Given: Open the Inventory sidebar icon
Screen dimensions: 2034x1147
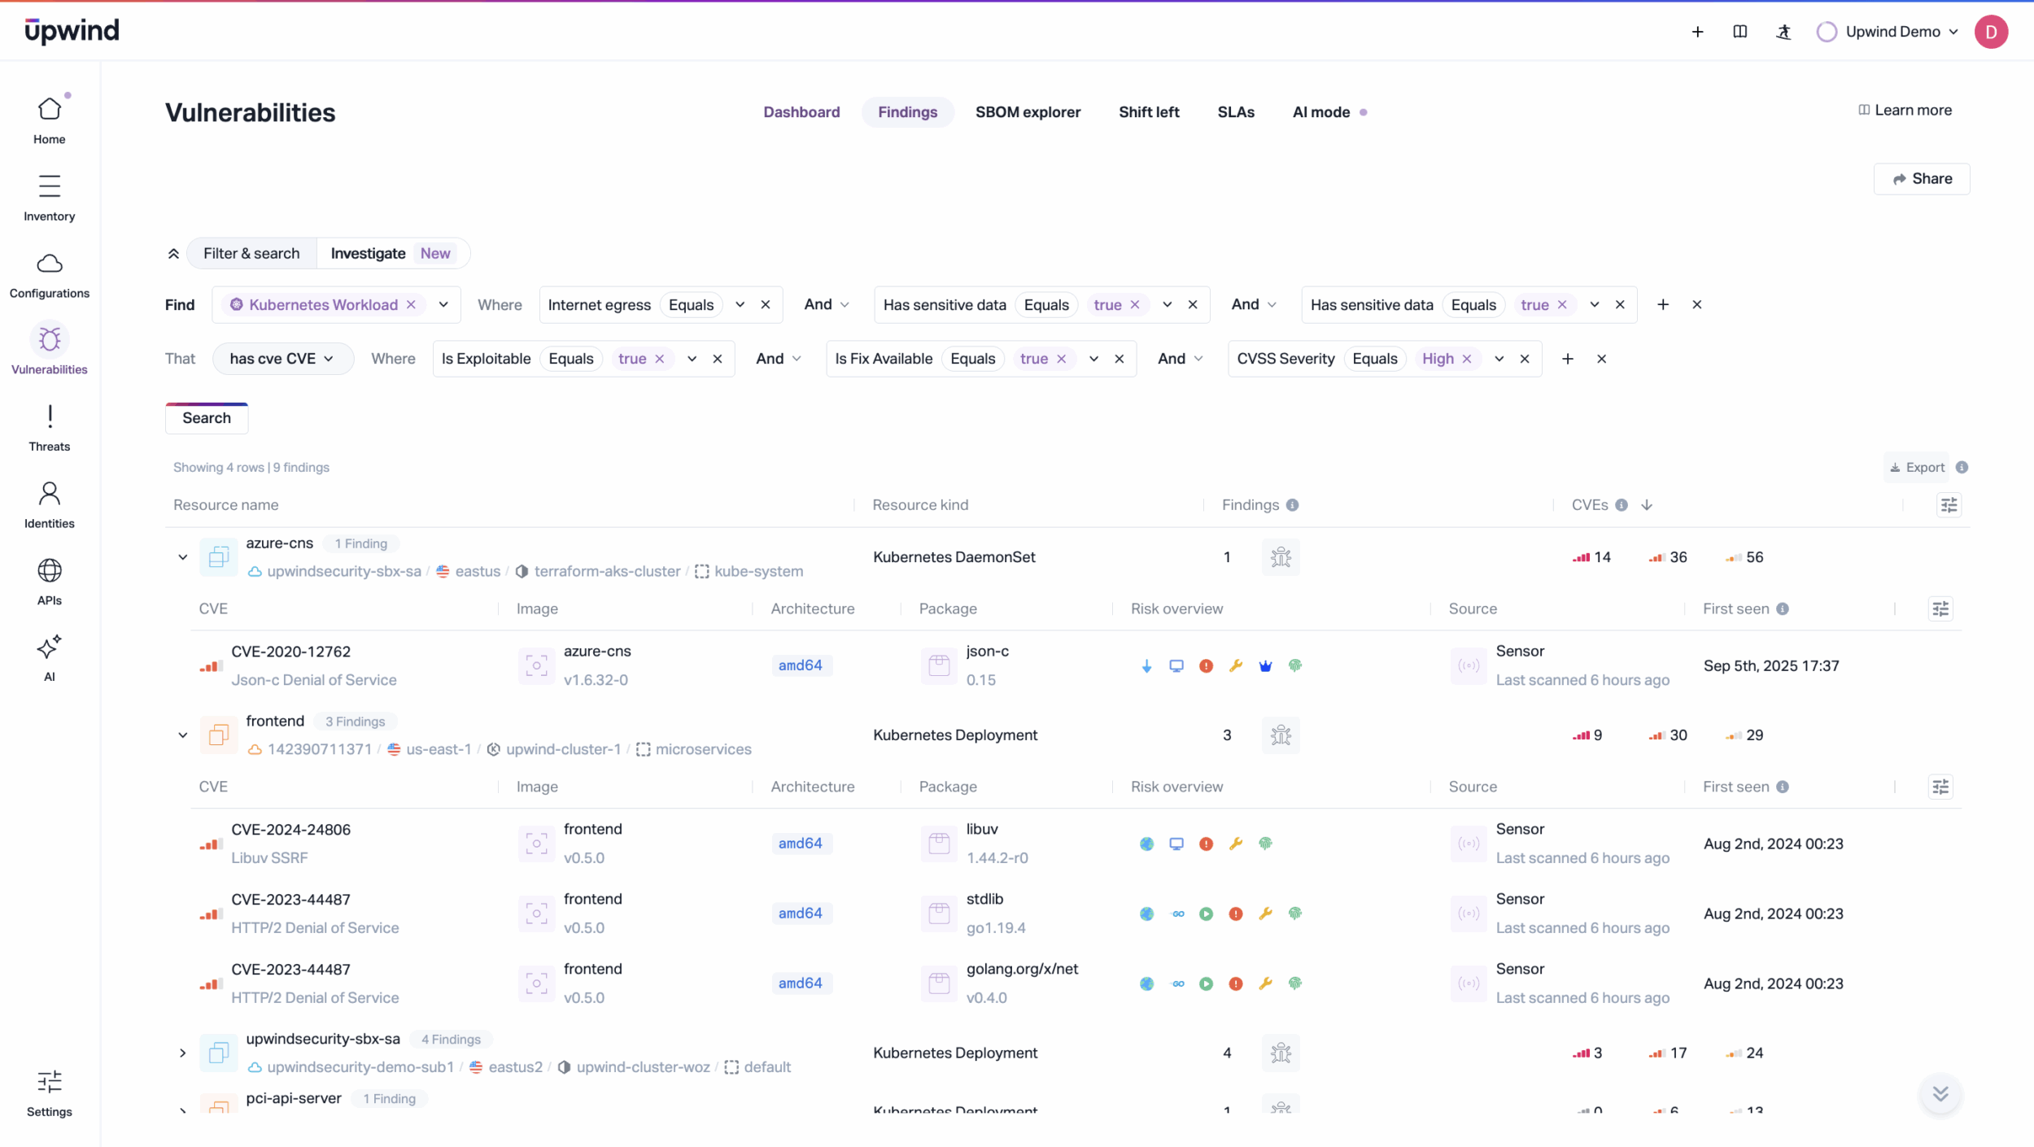Looking at the screenshot, I should (50, 187).
